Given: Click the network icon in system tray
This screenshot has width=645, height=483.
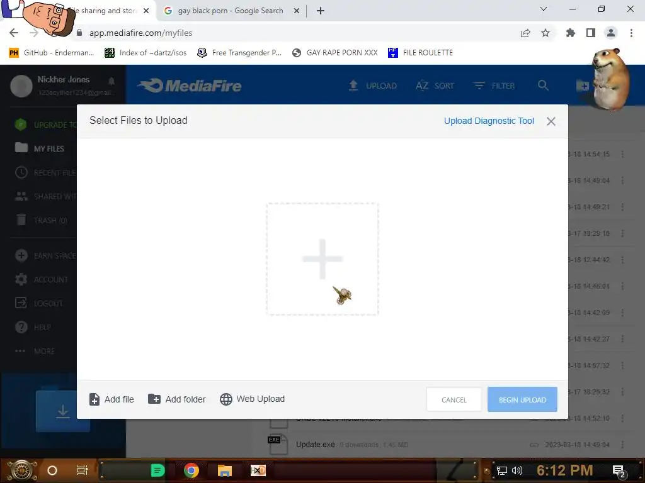Looking at the screenshot, I should pyautogui.click(x=502, y=470).
